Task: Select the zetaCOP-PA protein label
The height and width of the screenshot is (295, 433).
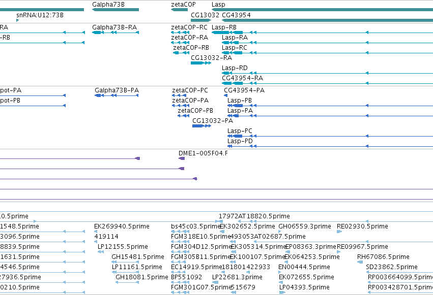Action: (x=190, y=101)
